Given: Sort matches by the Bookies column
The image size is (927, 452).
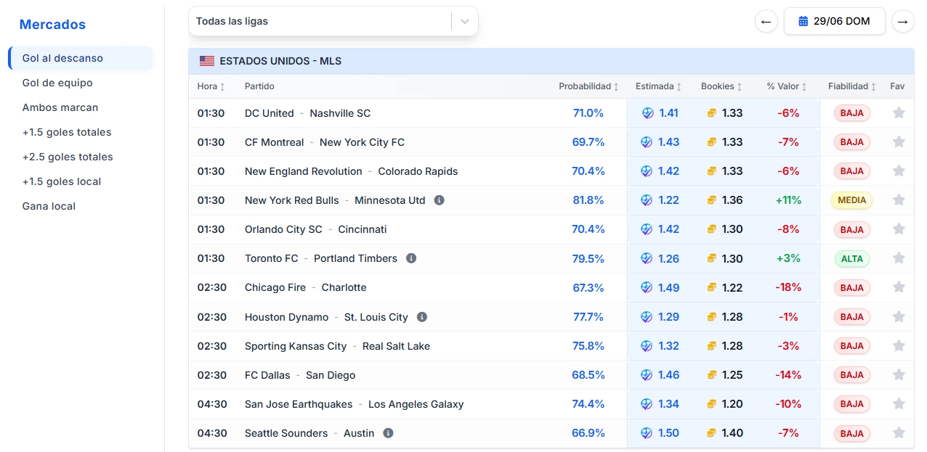Looking at the screenshot, I should (721, 86).
